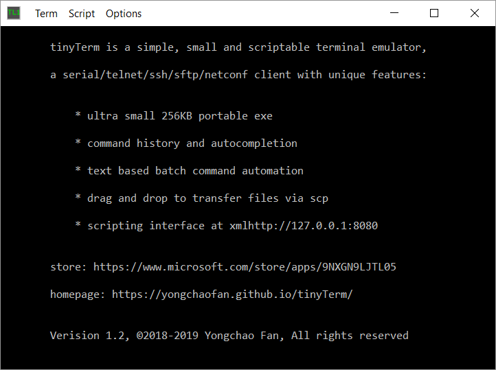Open the Options menu
This screenshot has height=370, width=496.
coord(124,14)
